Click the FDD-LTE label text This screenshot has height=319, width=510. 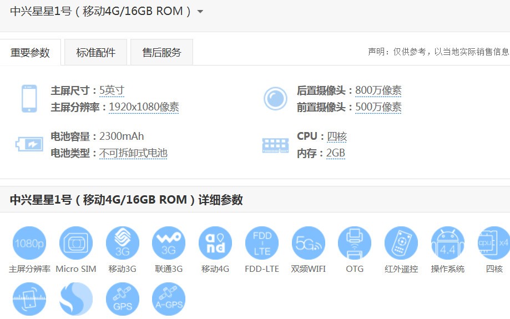tap(262, 269)
